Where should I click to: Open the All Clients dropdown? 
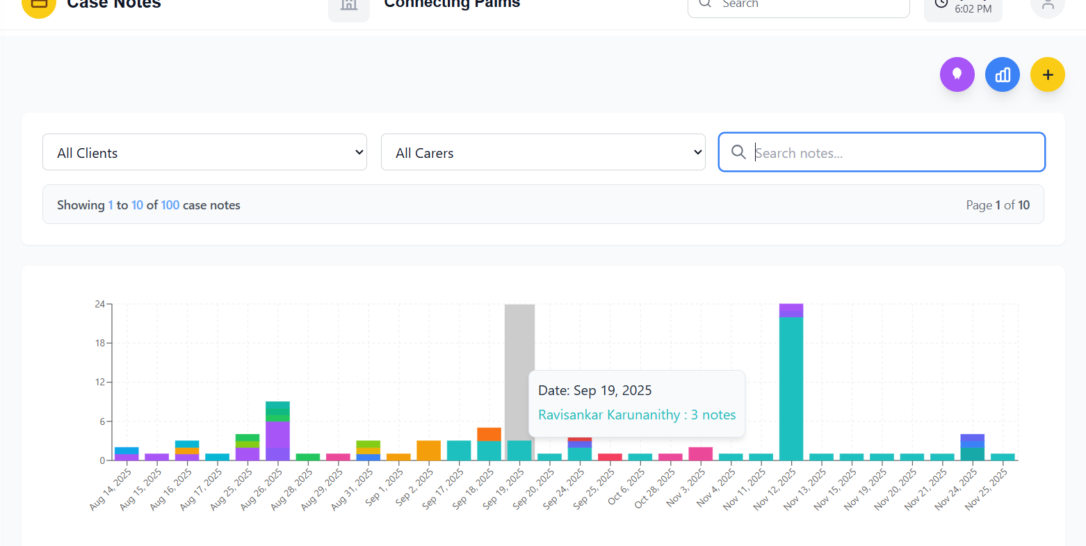[204, 152]
